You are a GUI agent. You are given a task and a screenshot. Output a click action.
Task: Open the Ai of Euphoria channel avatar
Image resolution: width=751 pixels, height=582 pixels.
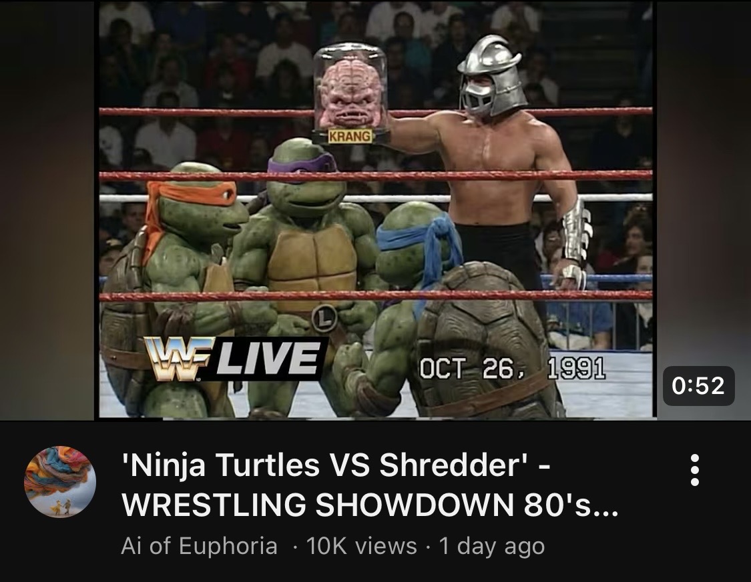point(60,481)
